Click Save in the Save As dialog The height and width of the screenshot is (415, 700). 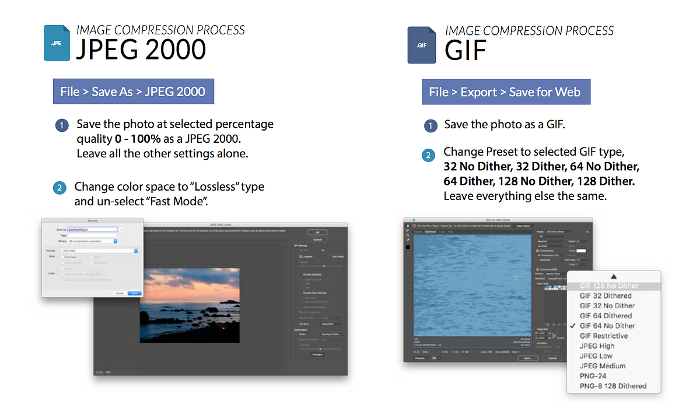tap(135, 293)
